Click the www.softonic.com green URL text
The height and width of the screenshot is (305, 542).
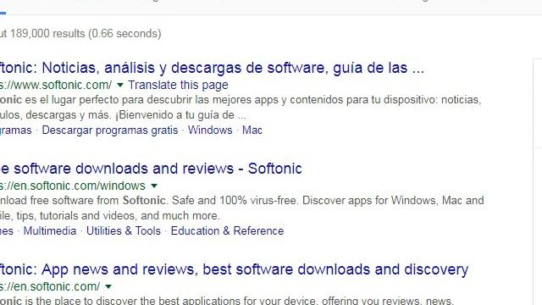coord(56,85)
